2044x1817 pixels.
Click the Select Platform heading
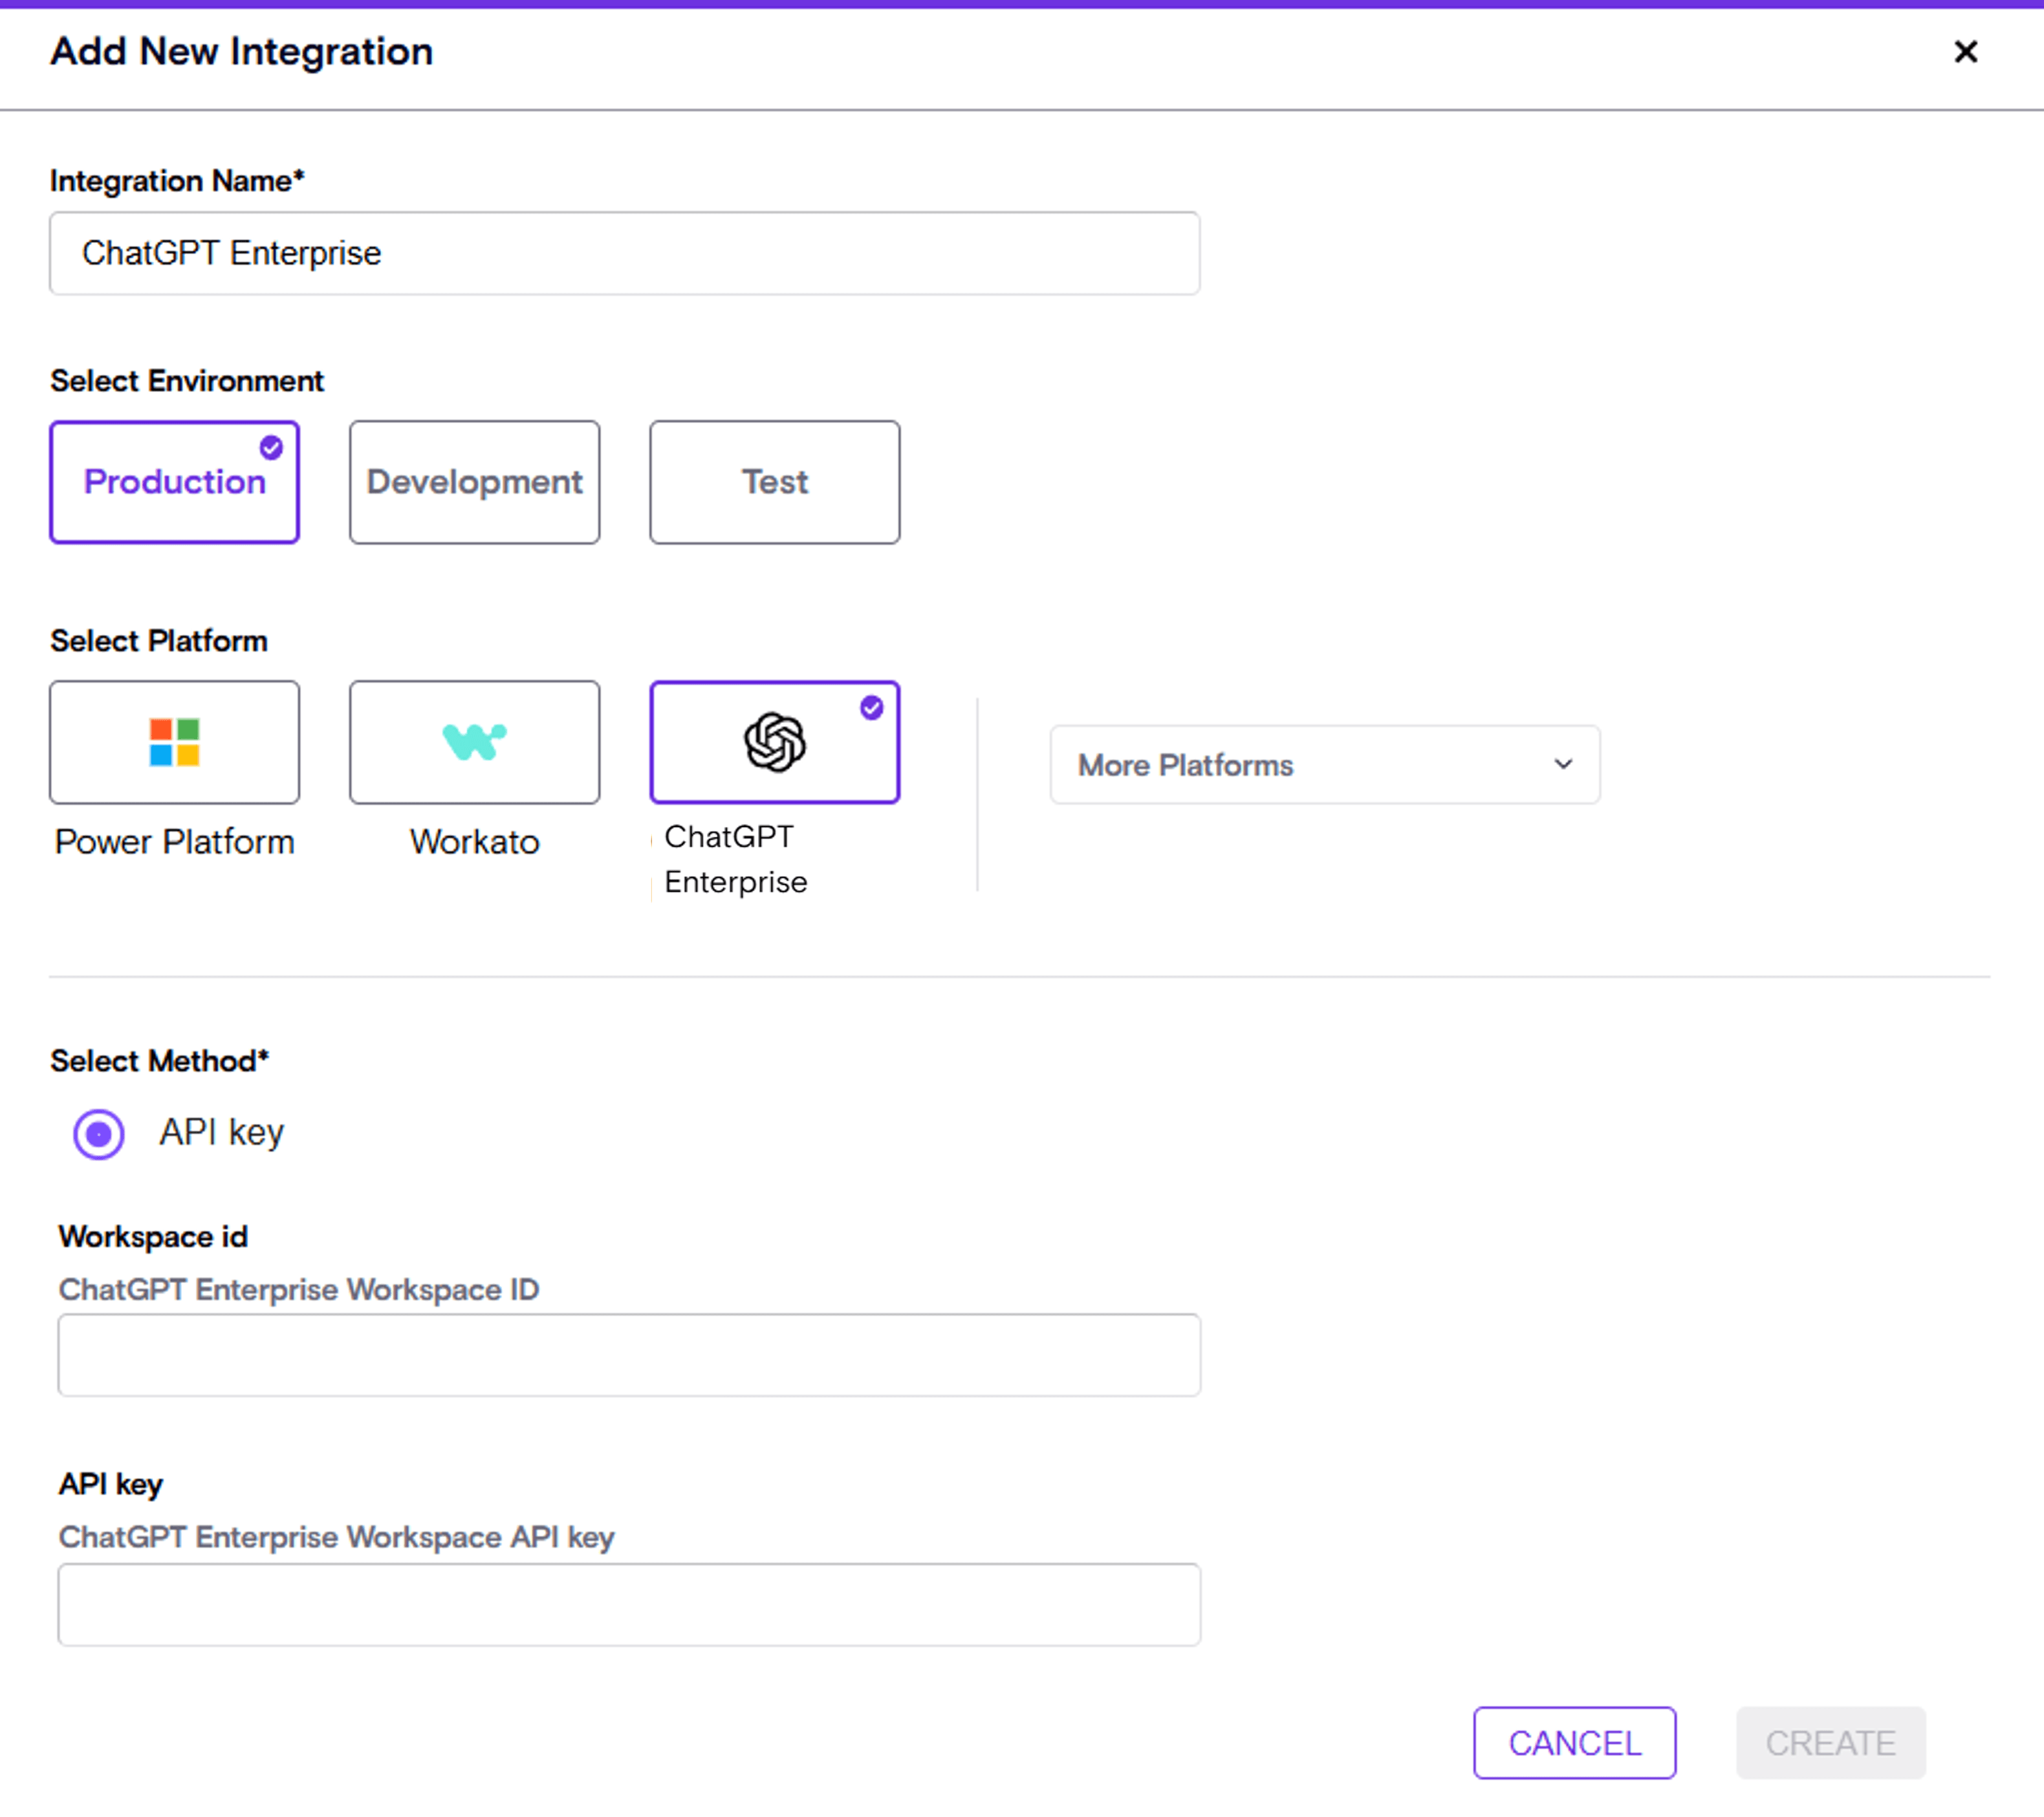click(159, 641)
